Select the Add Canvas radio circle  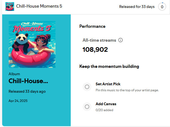[87, 107]
